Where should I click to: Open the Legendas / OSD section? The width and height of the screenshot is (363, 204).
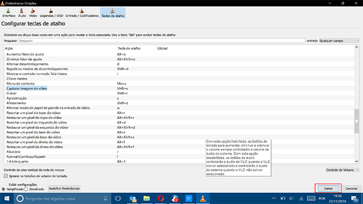pyautogui.click(x=52, y=13)
